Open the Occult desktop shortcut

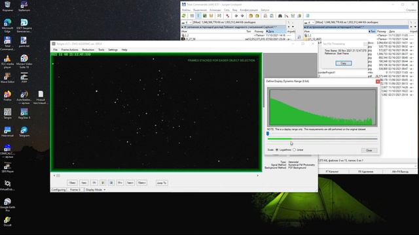7,221
